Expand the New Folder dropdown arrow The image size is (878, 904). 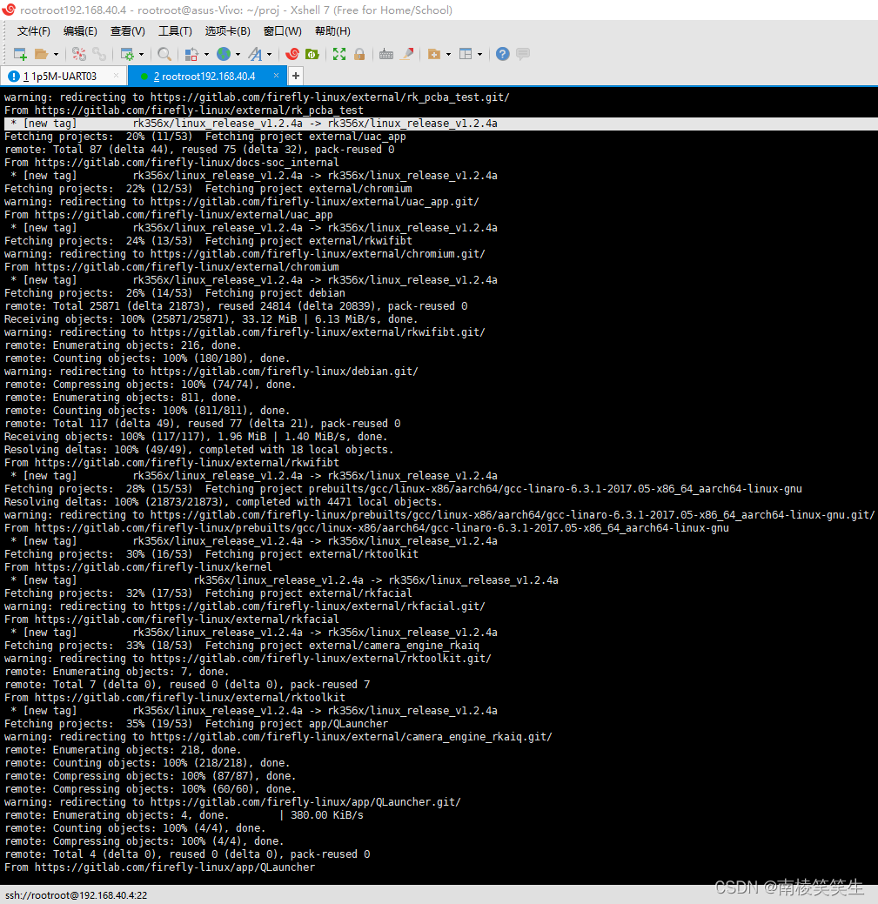tap(448, 55)
